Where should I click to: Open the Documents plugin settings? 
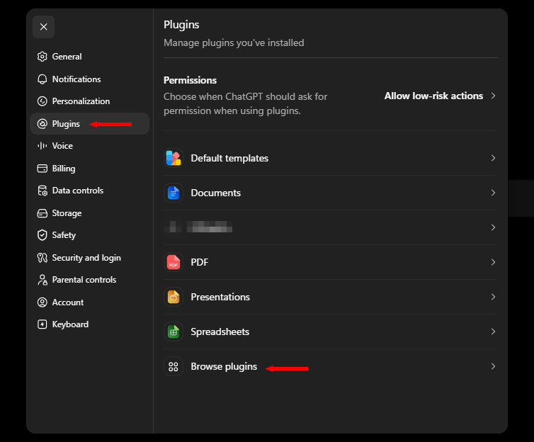[331, 193]
